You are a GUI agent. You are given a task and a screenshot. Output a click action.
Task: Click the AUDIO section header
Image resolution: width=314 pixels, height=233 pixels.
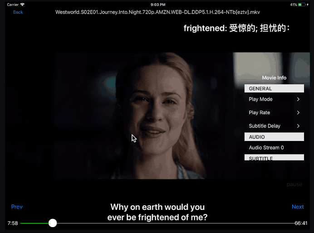(x=274, y=137)
